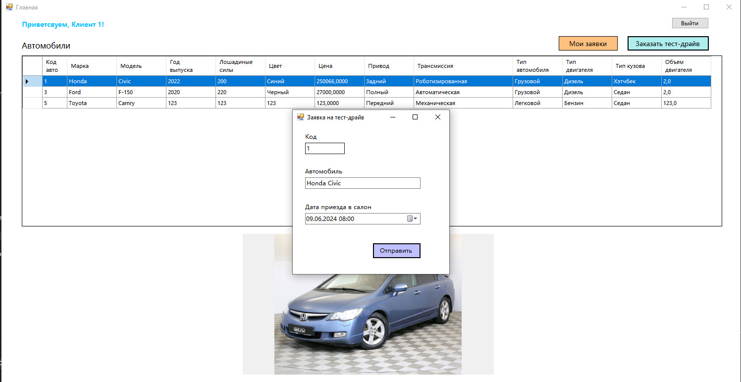Open Мои заявки

[588, 44]
